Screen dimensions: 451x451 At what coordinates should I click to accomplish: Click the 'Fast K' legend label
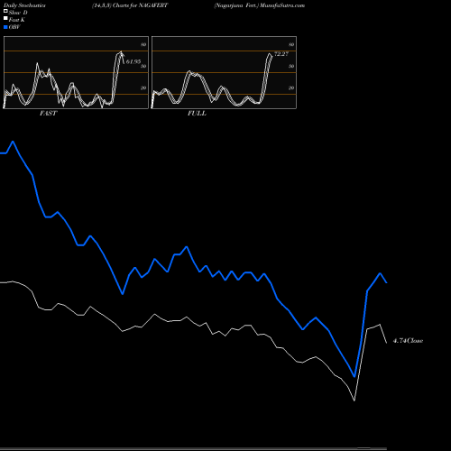[x=17, y=20]
